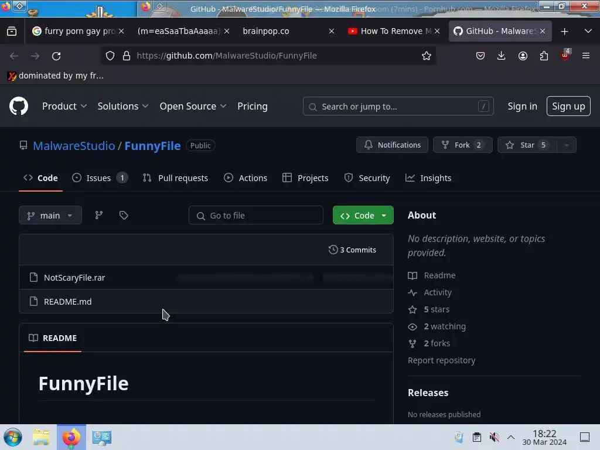Viewport: 600px width, 450px height.
Task: View branches using the branch icon
Action: (98, 216)
